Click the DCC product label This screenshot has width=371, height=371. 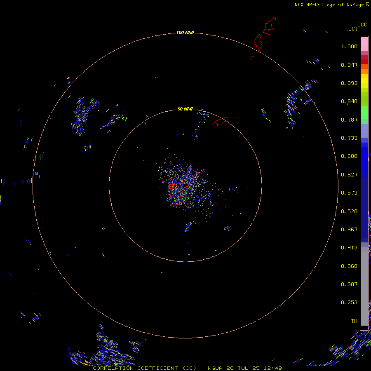[362, 25]
